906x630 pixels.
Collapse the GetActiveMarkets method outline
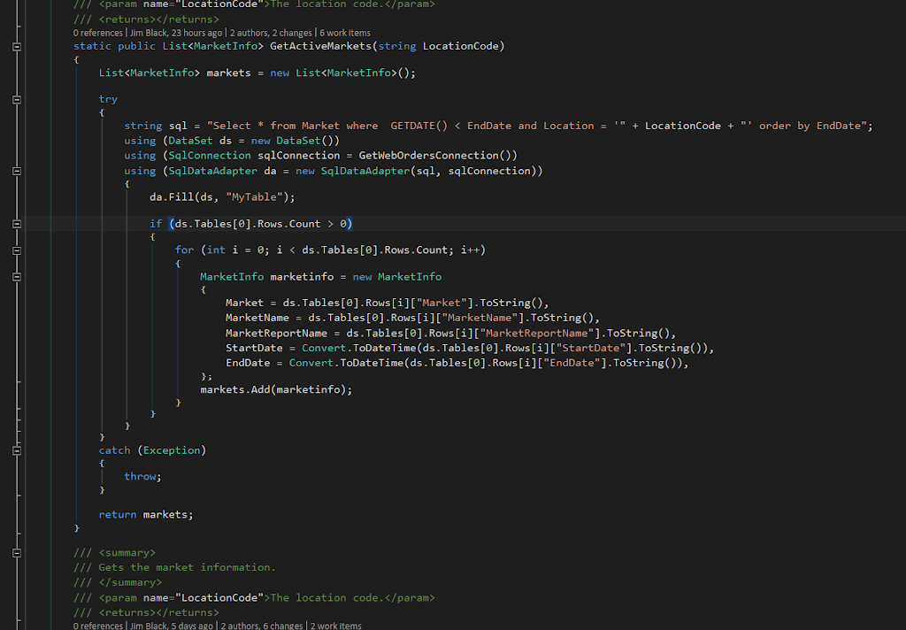pyautogui.click(x=17, y=47)
